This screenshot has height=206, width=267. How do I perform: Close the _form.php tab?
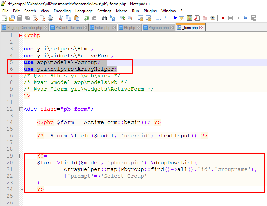pyautogui.click(x=202, y=28)
